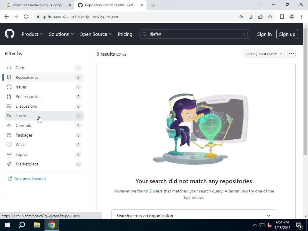Image resolution: width=308 pixels, height=231 pixels.
Task: Click the Commits icon in sidebar
Action: [x=9, y=125]
